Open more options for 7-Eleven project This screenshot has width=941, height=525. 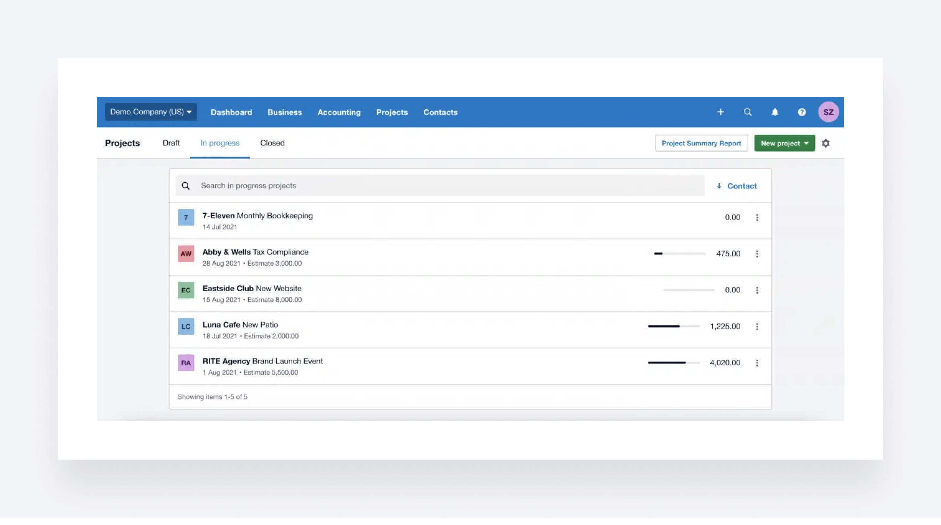pyautogui.click(x=757, y=217)
